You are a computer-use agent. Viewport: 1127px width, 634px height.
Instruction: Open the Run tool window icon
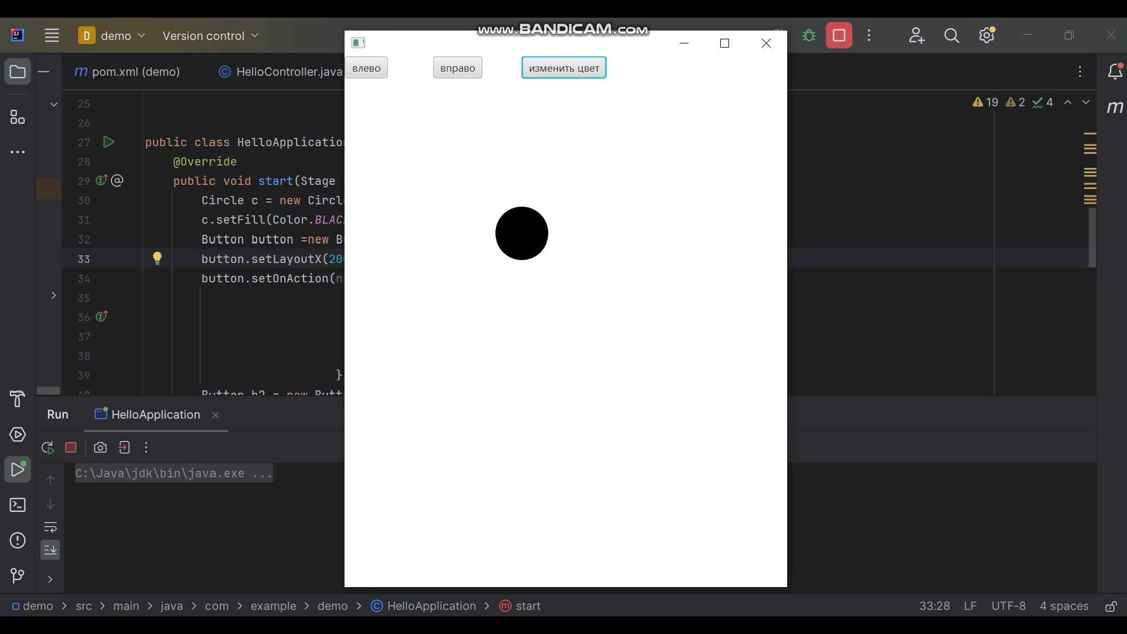point(18,470)
